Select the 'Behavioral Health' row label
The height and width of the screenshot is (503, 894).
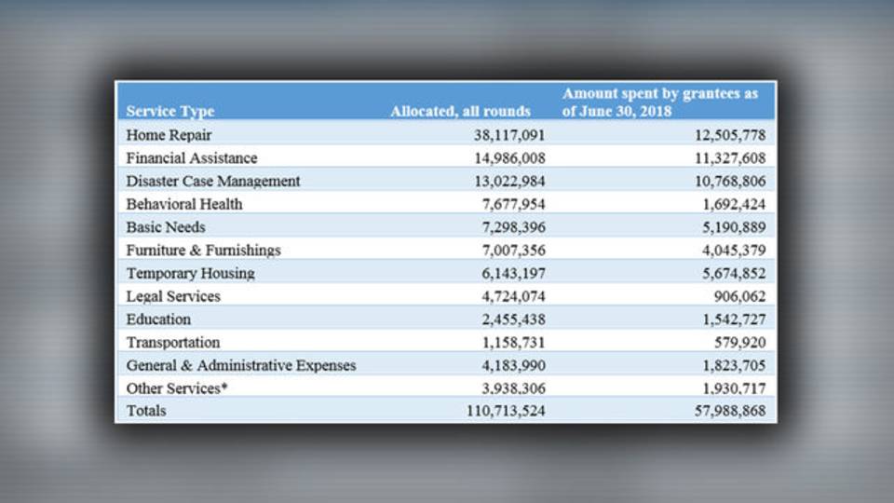184,204
